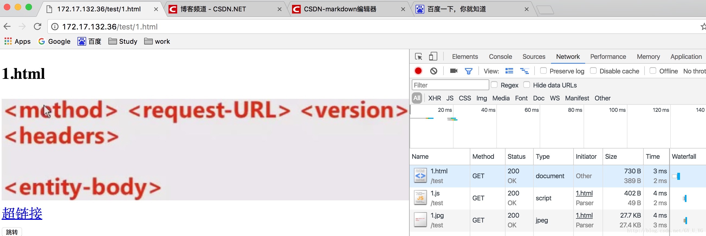Viewport: 706px width, 236px height.
Task: Stop recording network log (red dot)
Action: point(418,71)
